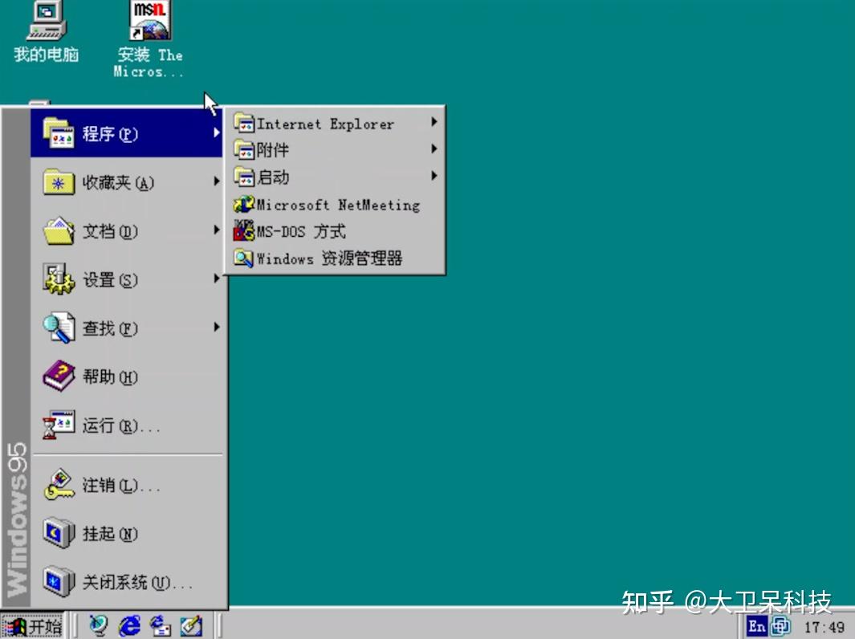The height and width of the screenshot is (639, 855).
Task: Expand the 启动 submenu
Action: point(273,177)
